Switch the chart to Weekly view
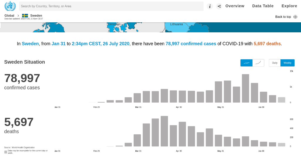The width and height of the screenshot is (301, 159). [287, 63]
